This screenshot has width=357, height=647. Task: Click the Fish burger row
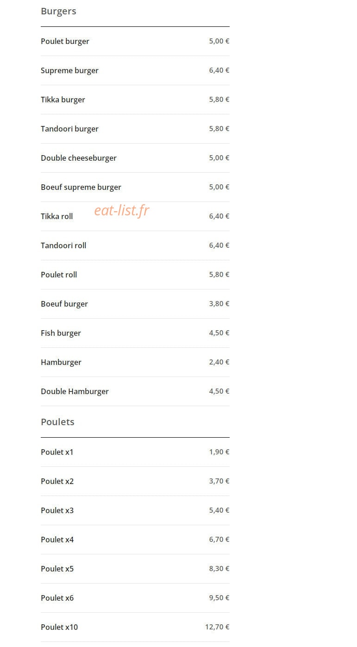click(x=135, y=333)
